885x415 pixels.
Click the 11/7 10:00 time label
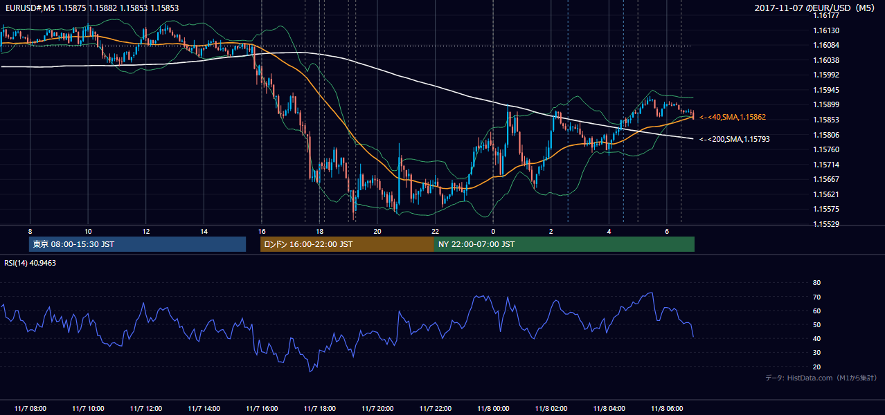[88, 408]
